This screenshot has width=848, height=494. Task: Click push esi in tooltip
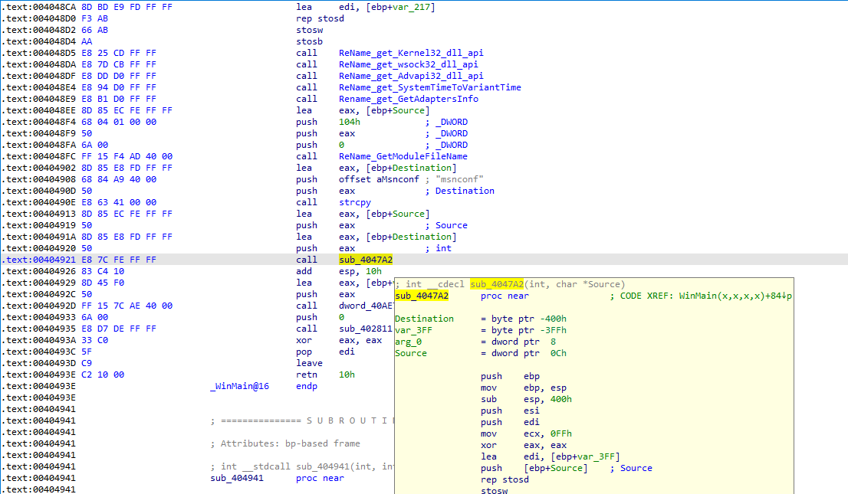pyautogui.click(x=510, y=411)
